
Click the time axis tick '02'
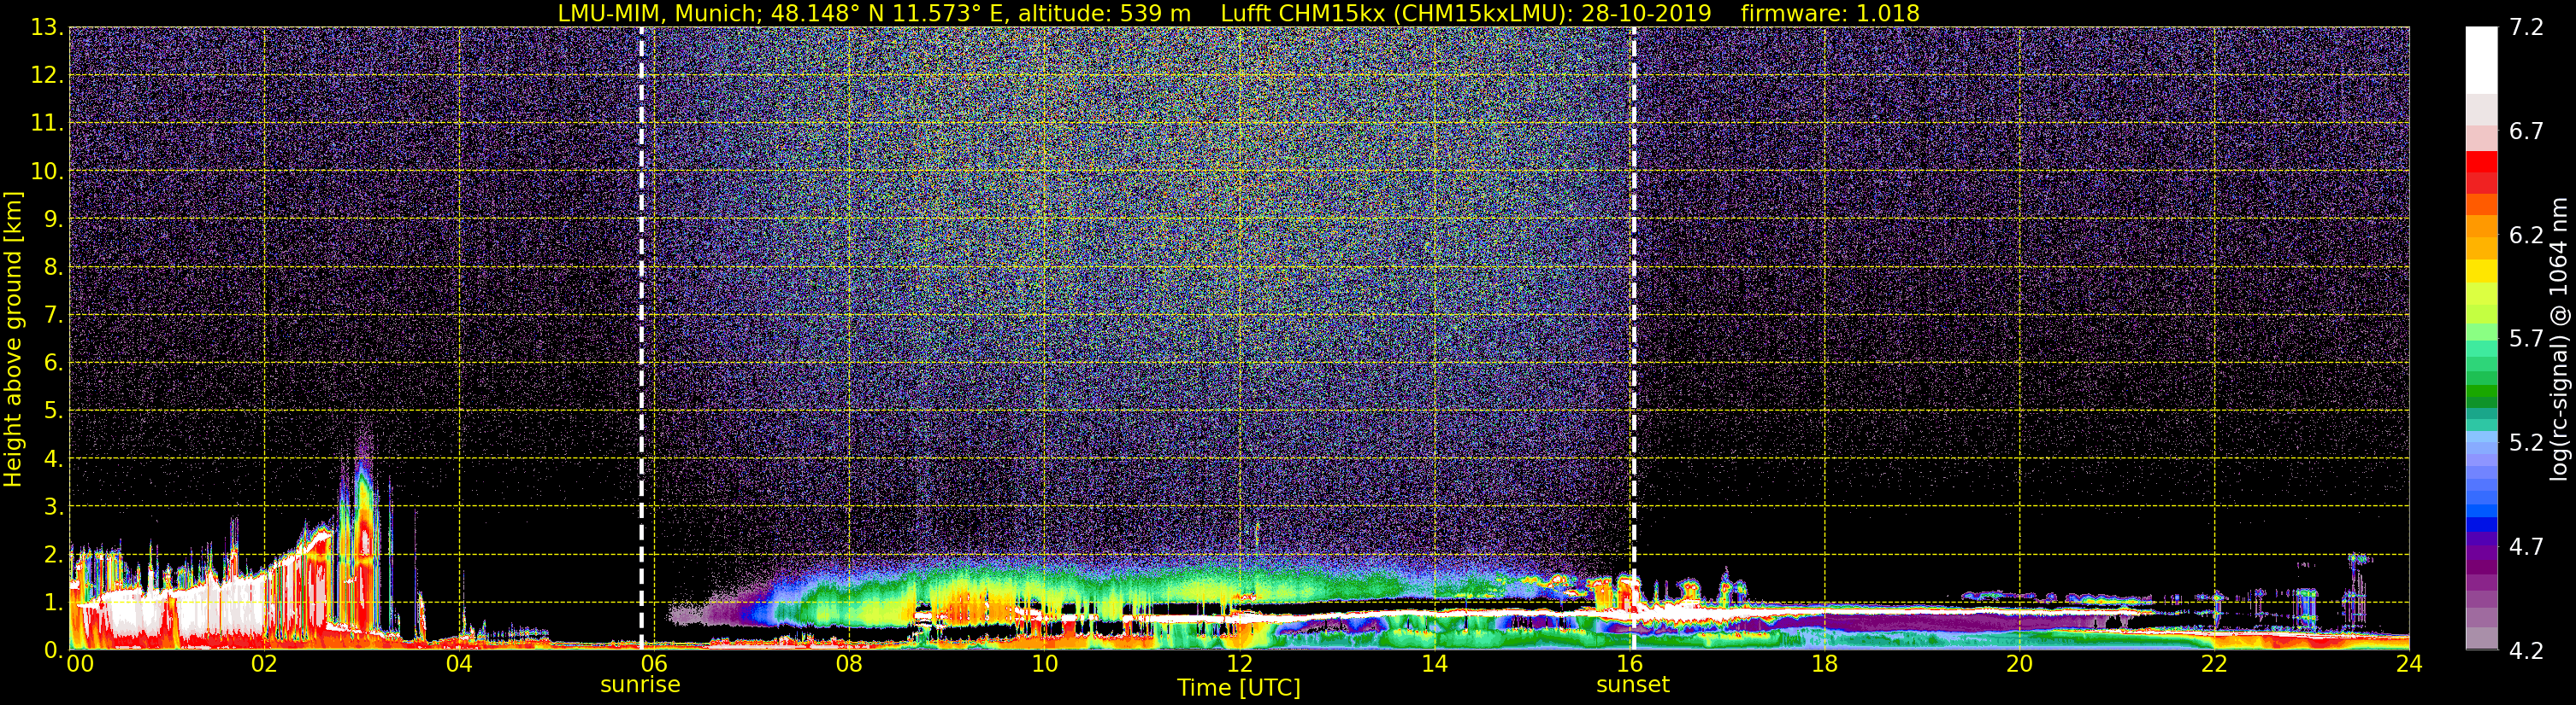tap(263, 664)
